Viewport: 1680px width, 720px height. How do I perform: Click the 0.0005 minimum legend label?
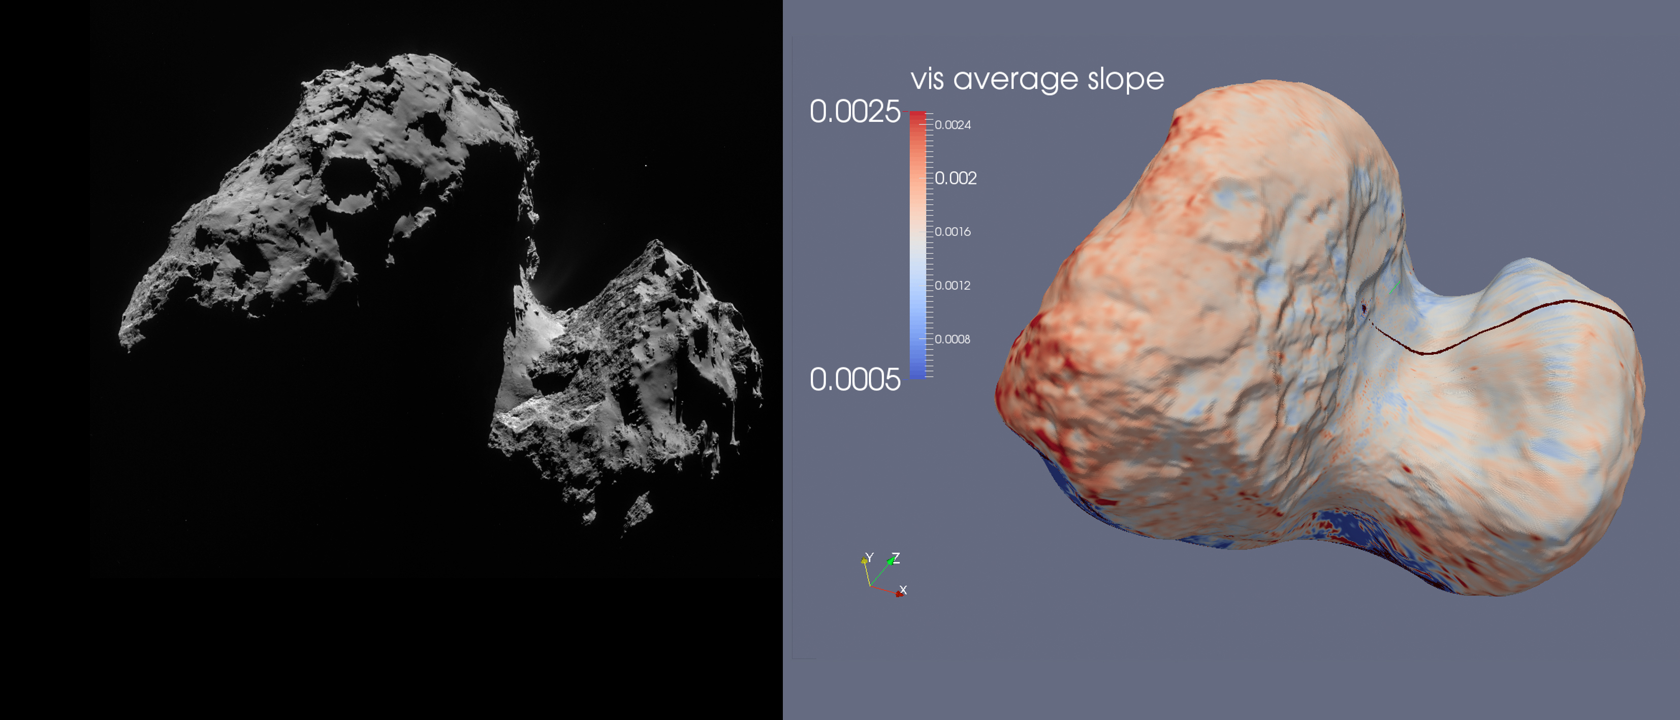pos(854,380)
